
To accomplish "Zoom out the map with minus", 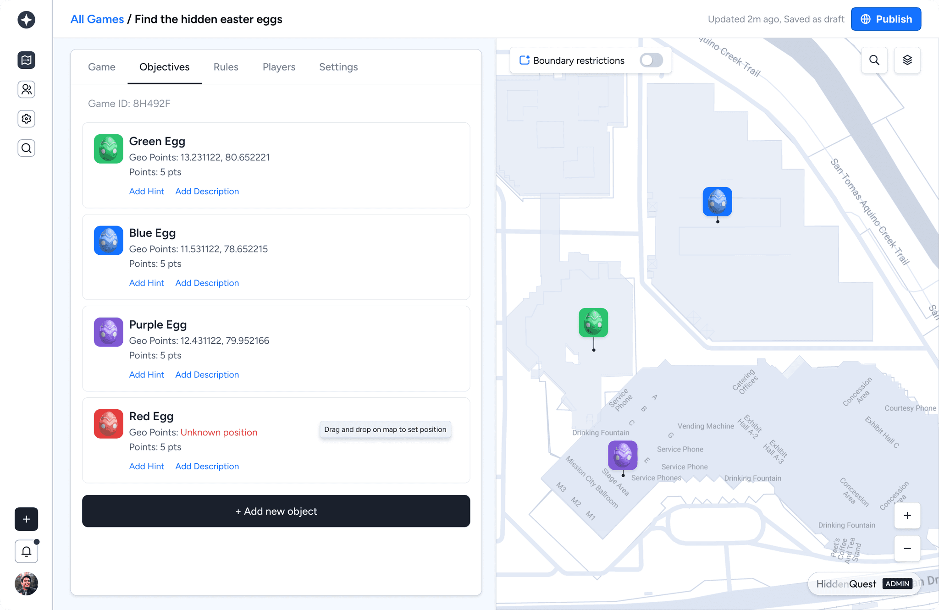I will pyautogui.click(x=907, y=548).
